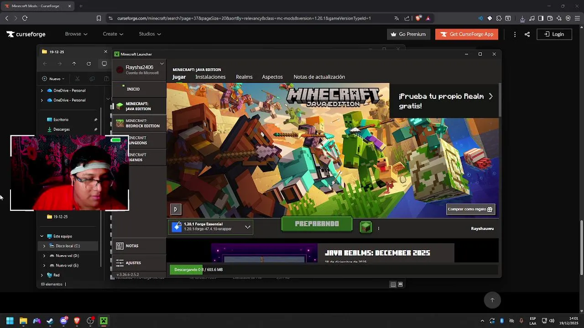Screen dimensions: 584x328
Task: Open Brave Rewards triangle icon
Action: (x=428, y=18)
